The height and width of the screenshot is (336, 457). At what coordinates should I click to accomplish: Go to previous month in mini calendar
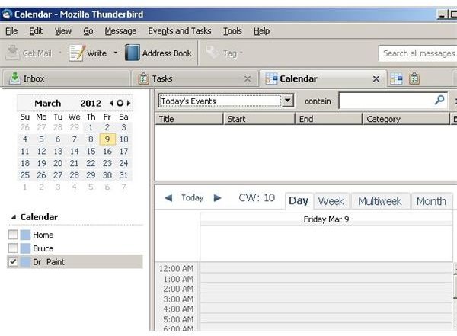[111, 103]
